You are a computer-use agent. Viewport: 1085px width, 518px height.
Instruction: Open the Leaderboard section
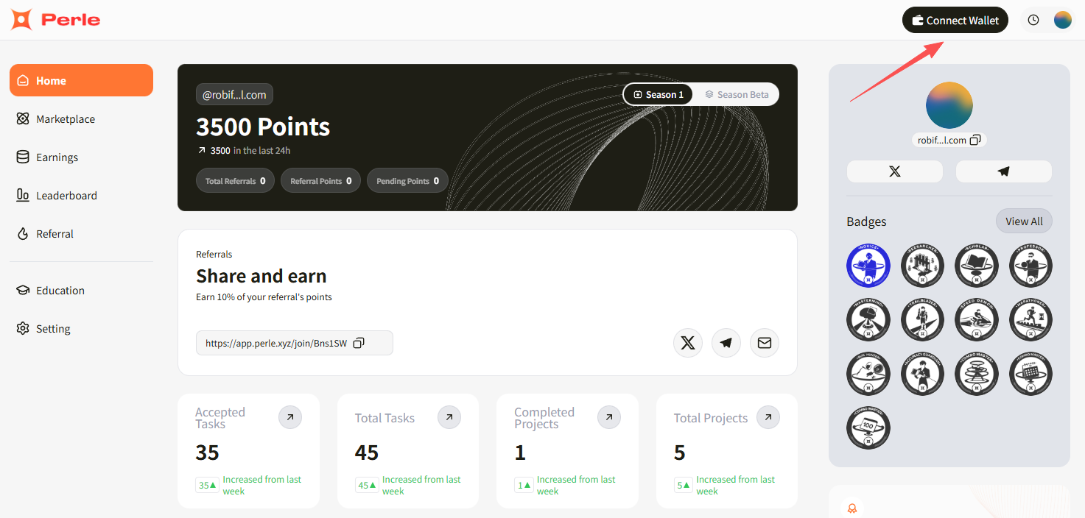[x=66, y=195]
